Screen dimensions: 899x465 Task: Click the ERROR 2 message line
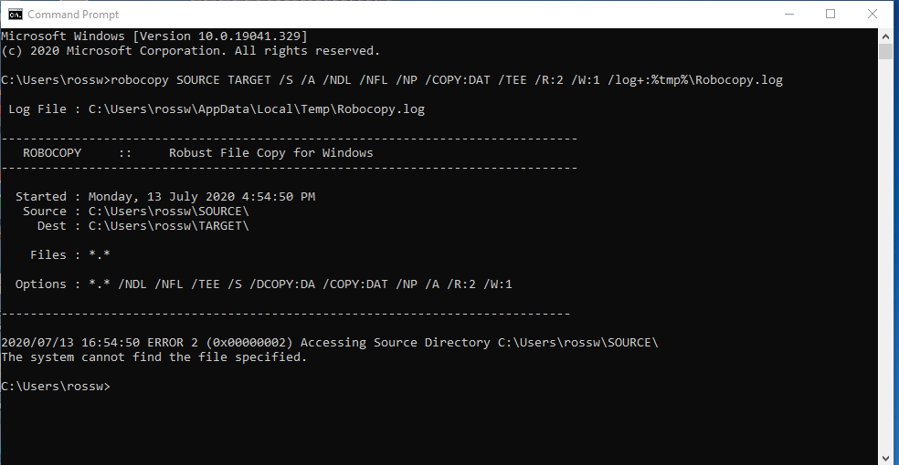point(329,343)
